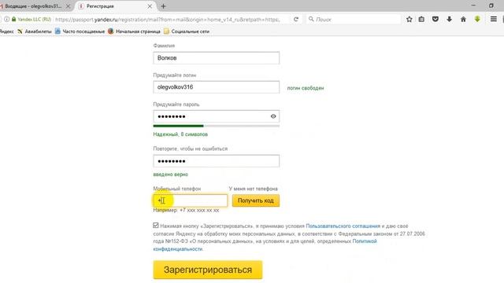Restore down the browser window

[491, 6]
